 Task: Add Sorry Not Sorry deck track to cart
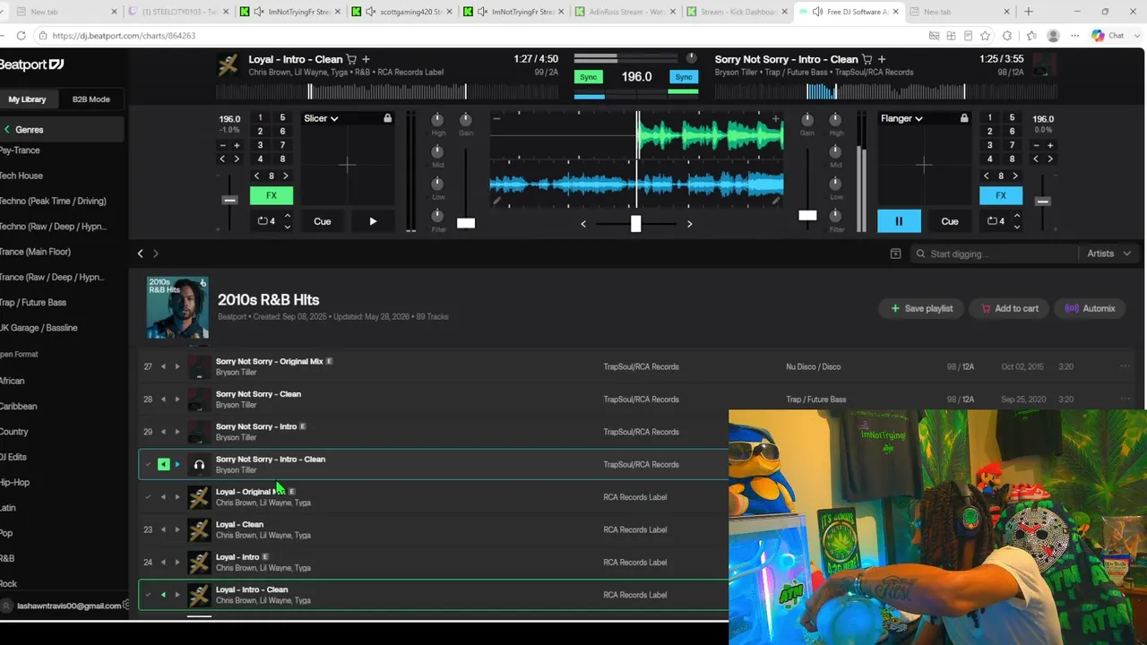(867, 59)
